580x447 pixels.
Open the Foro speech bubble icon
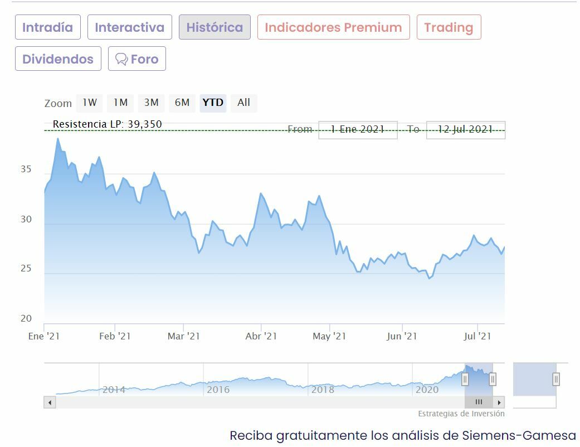[x=121, y=59]
